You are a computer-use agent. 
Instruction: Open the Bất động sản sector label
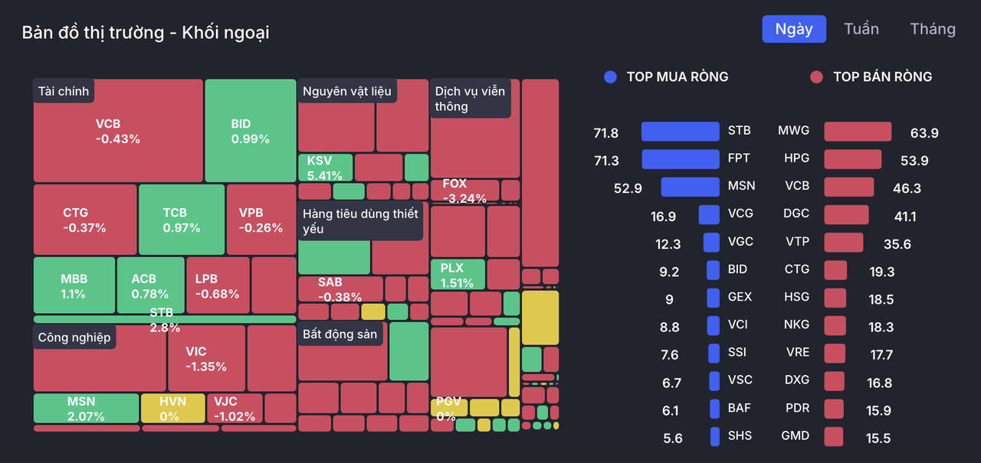pos(340,334)
